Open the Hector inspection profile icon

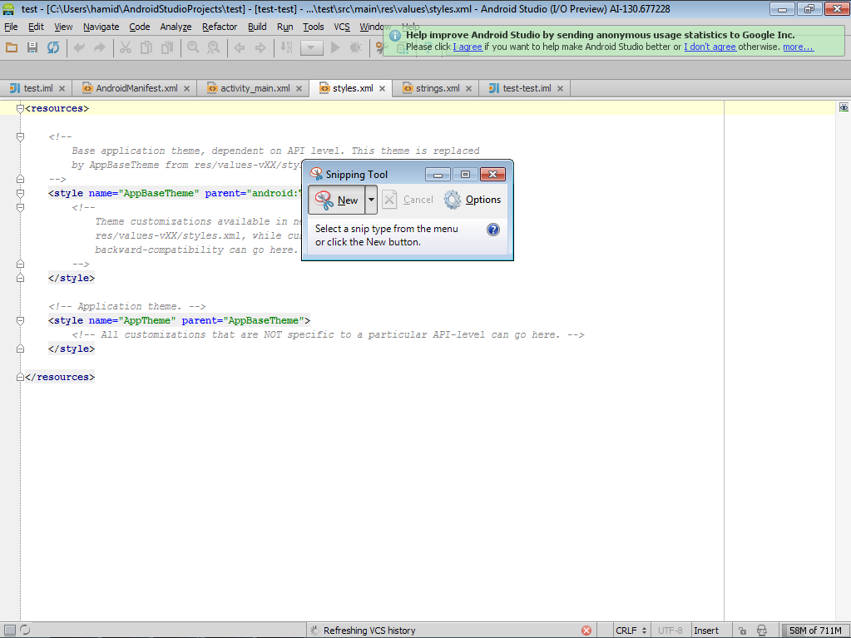coord(759,631)
